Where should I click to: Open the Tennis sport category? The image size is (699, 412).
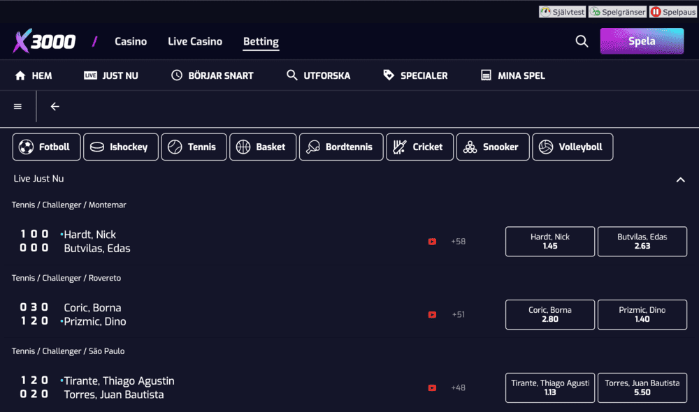pyautogui.click(x=194, y=147)
